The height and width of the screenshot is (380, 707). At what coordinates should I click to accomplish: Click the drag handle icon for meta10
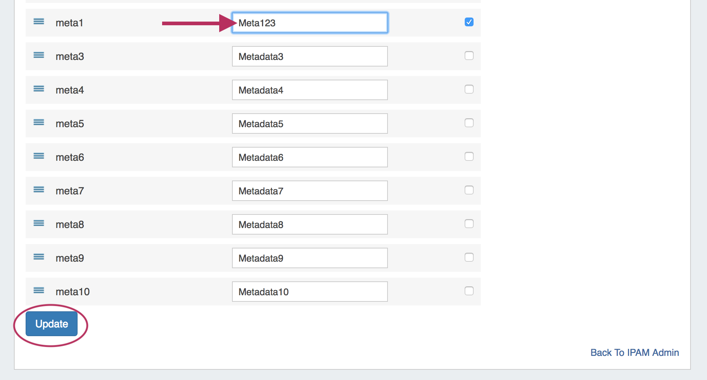click(39, 290)
